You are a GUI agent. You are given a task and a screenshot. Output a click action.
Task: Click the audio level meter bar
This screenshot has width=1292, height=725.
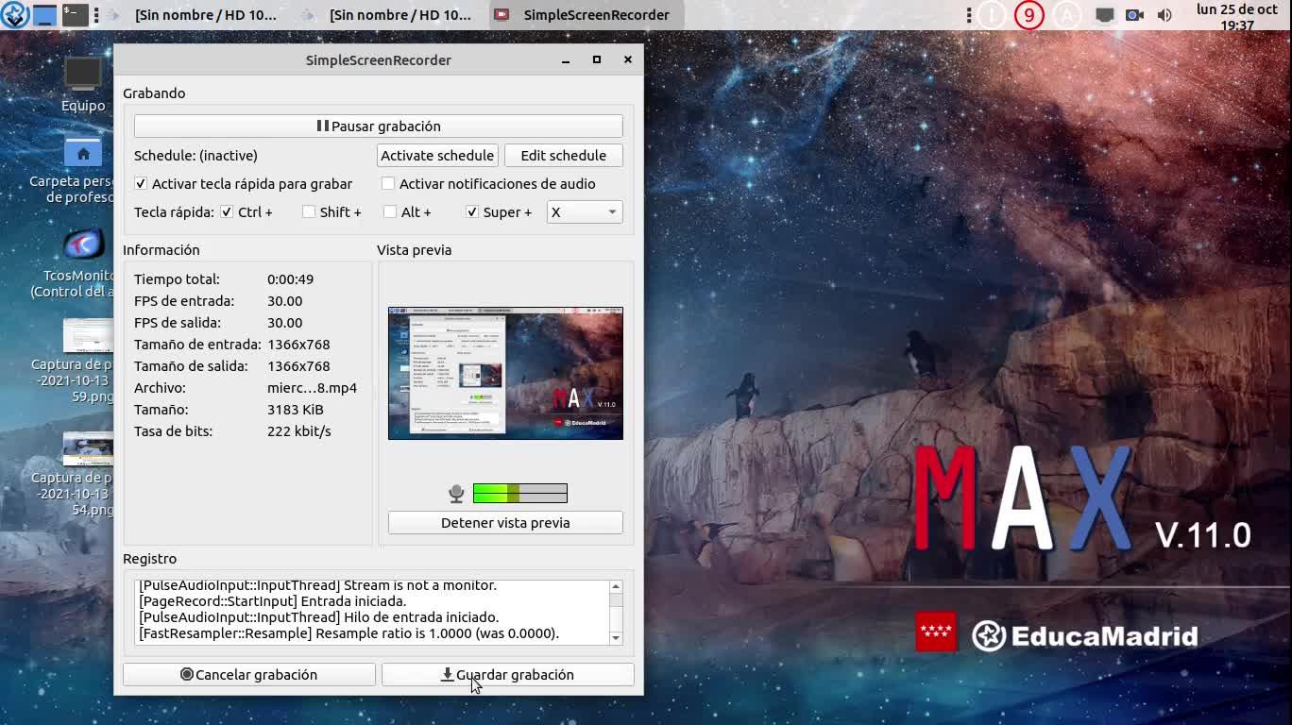click(520, 493)
